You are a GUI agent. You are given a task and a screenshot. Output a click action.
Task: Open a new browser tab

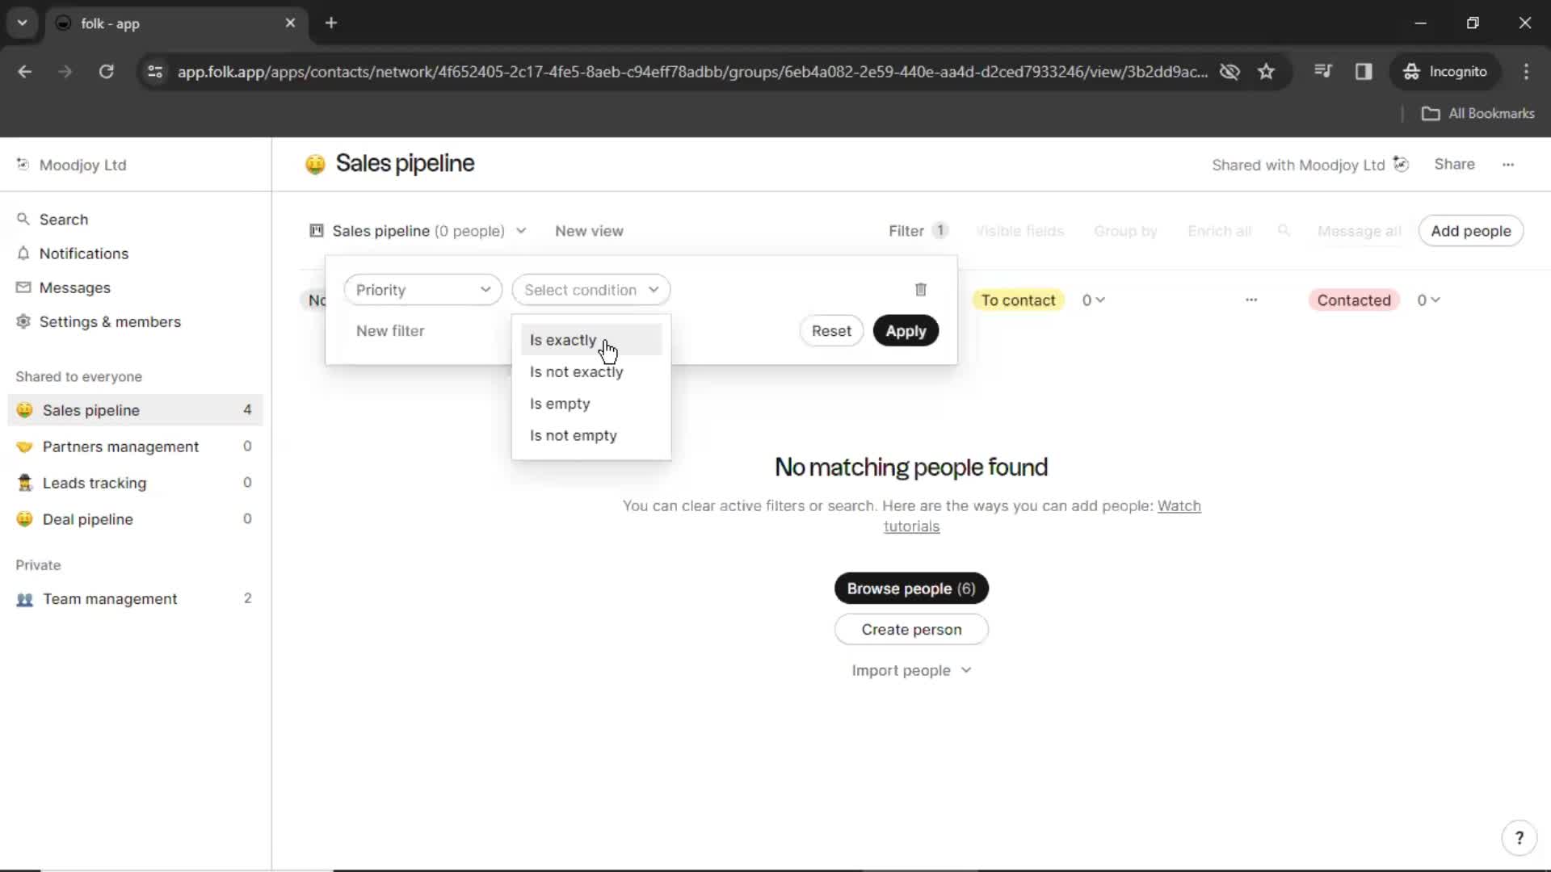click(x=331, y=23)
